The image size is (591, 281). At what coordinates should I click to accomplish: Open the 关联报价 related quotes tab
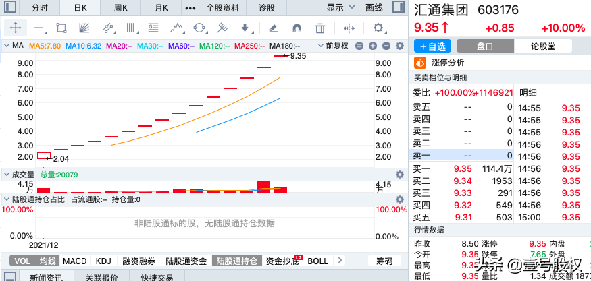102,277
